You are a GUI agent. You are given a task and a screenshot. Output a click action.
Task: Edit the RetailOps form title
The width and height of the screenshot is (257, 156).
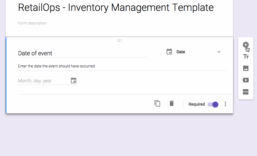[116, 8]
